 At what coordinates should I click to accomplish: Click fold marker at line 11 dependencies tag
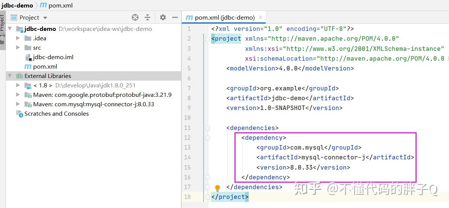(208, 128)
